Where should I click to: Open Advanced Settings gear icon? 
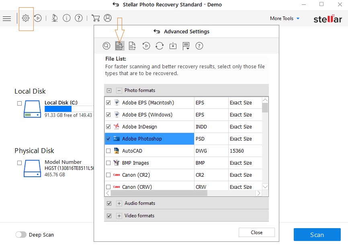pyautogui.click(x=26, y=18)
